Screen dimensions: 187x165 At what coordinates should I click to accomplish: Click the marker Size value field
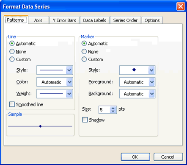[x=104, y=110]
